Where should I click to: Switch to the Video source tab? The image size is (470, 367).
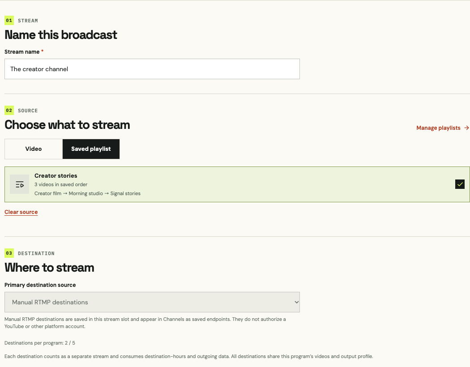pyautogui.click(x=34, y=149)
